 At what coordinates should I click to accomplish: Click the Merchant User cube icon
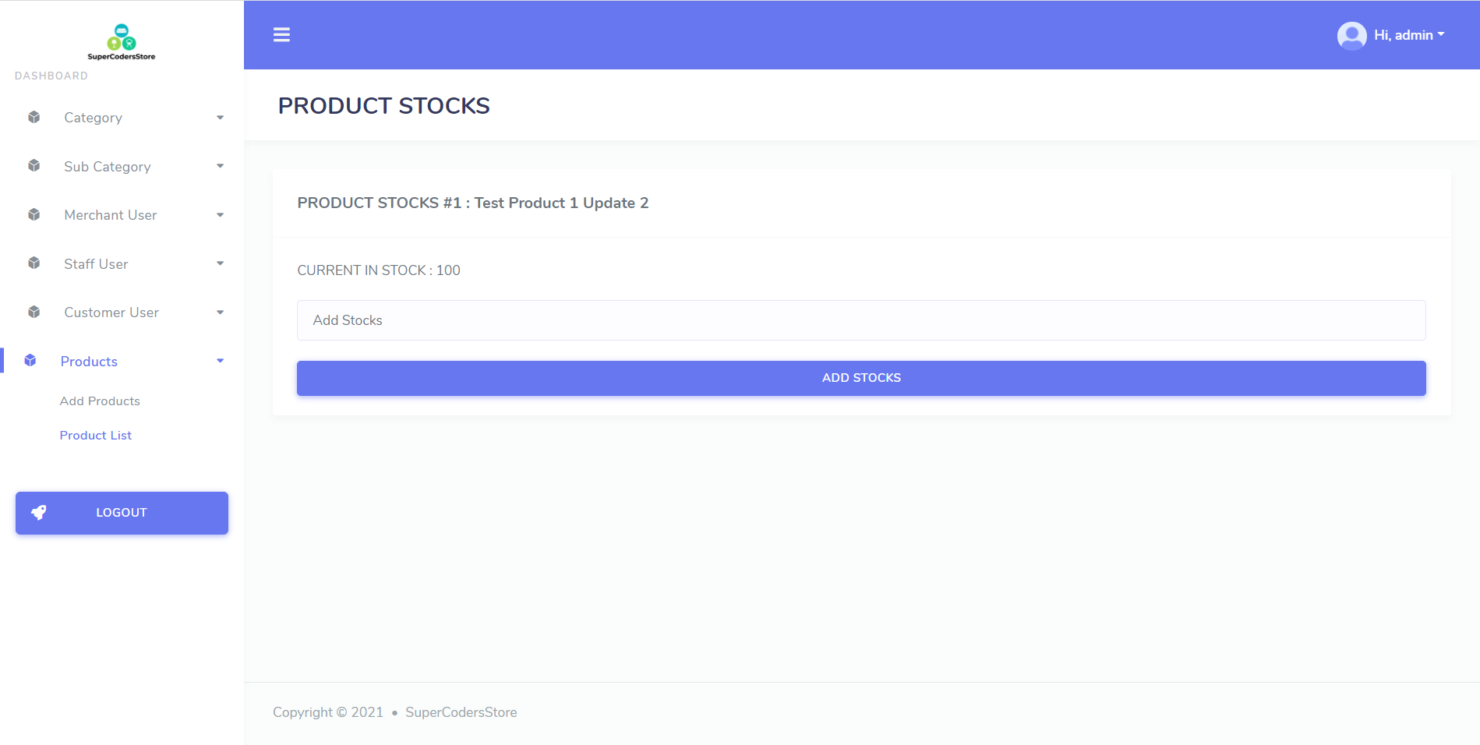(x=34, y=214)
